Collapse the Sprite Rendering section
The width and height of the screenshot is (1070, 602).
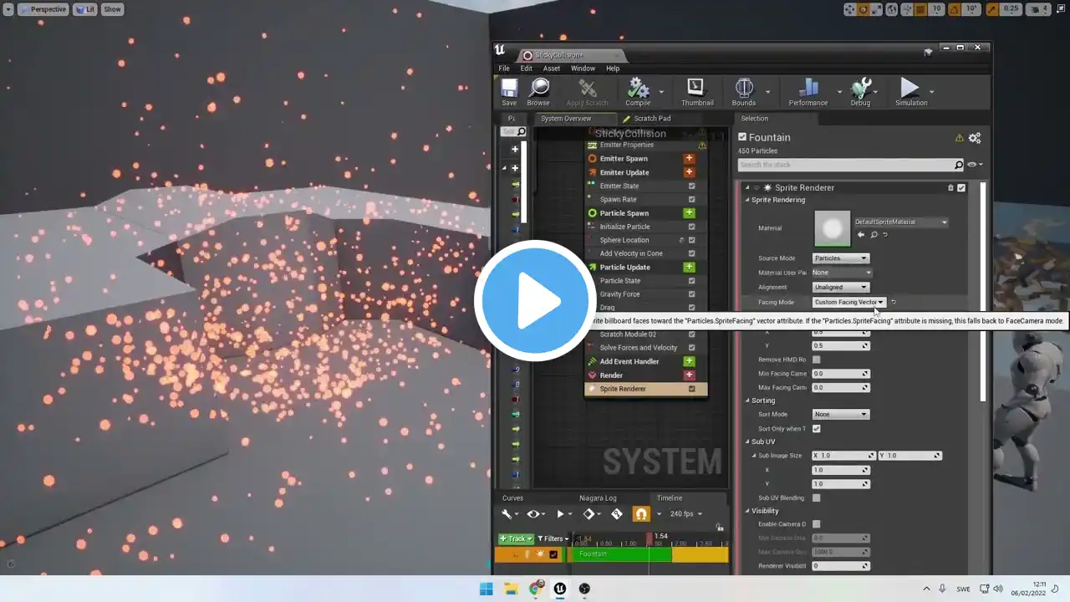tap(748, 201)
